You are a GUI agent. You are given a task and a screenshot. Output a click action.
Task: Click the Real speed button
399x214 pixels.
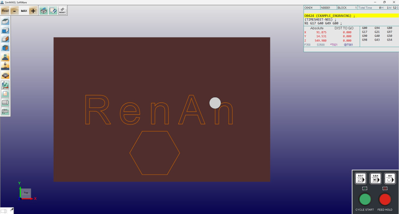(x=5, y=11)
